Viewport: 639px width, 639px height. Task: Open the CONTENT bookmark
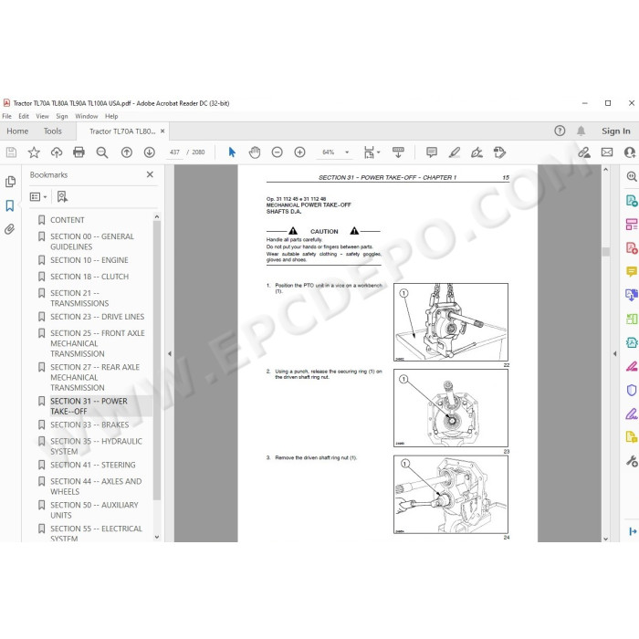coord(68,220)
